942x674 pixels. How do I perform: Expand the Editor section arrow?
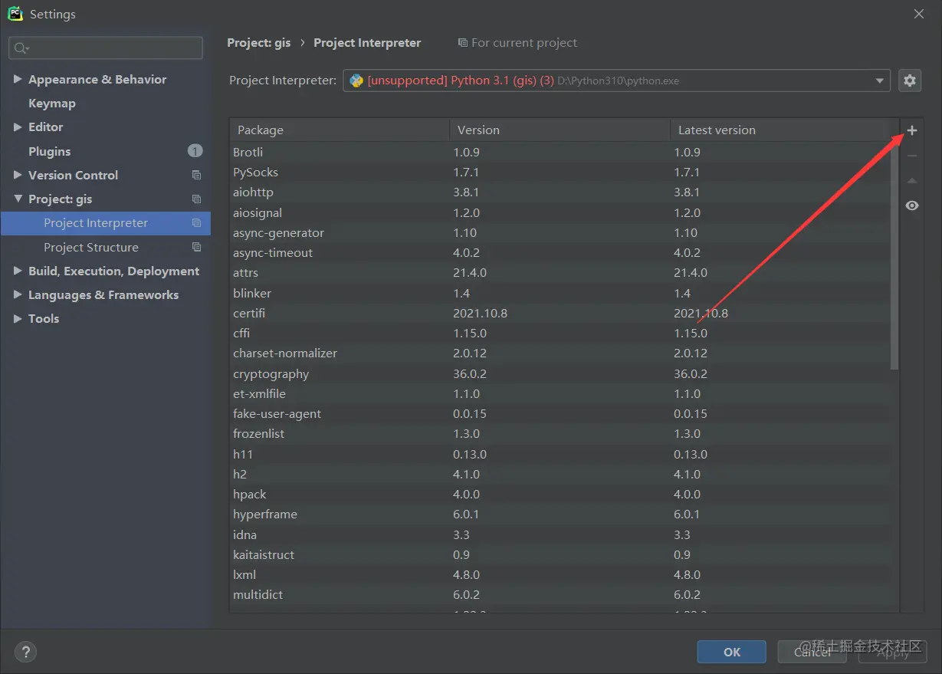[18, 127]
